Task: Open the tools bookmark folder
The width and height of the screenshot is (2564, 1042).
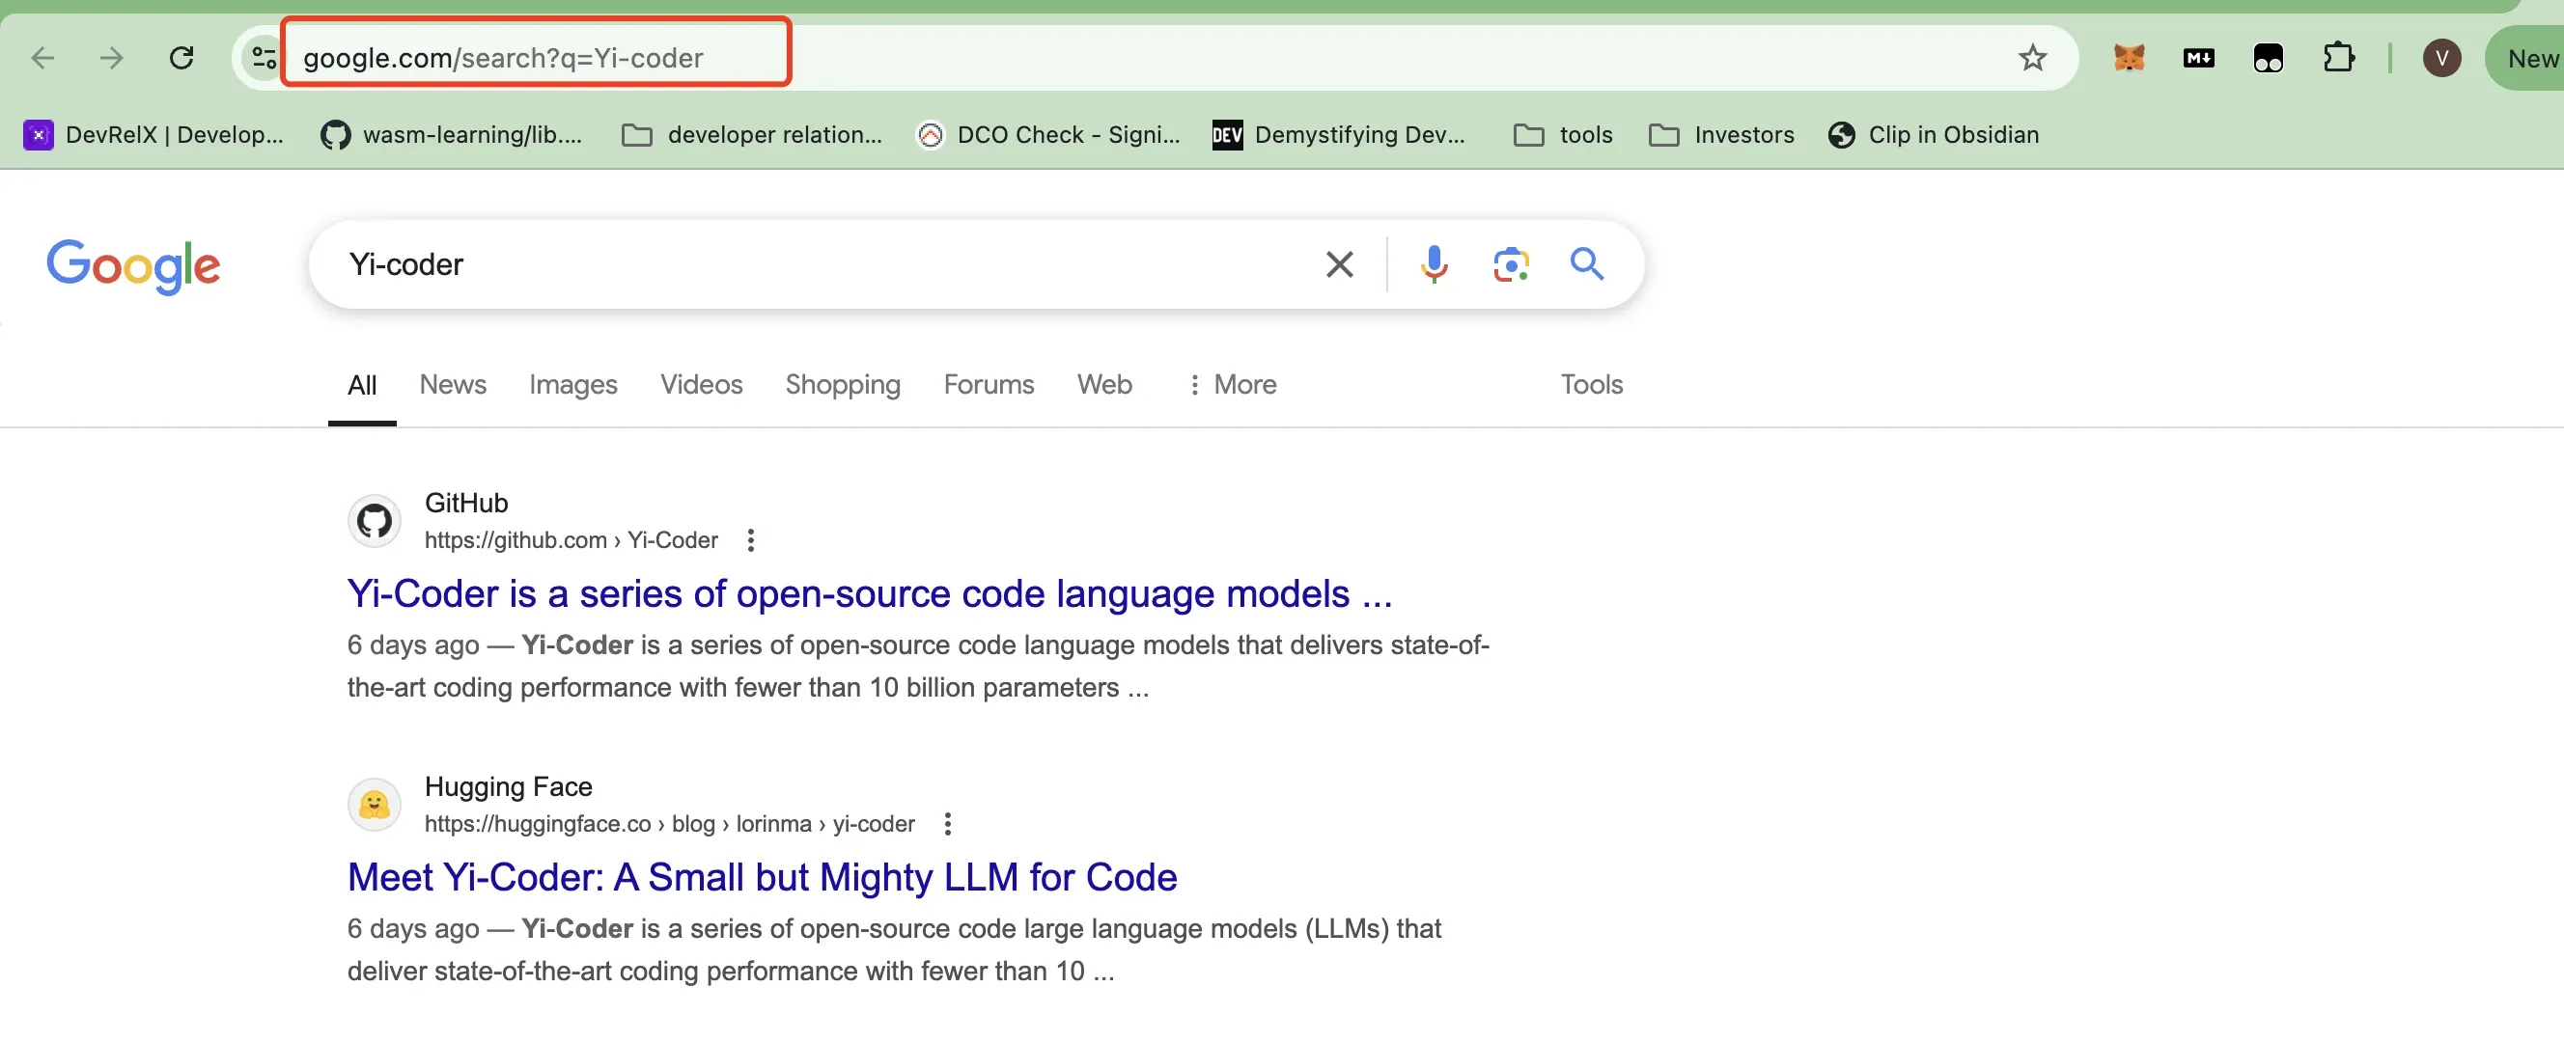Action: coord(1563,134)
